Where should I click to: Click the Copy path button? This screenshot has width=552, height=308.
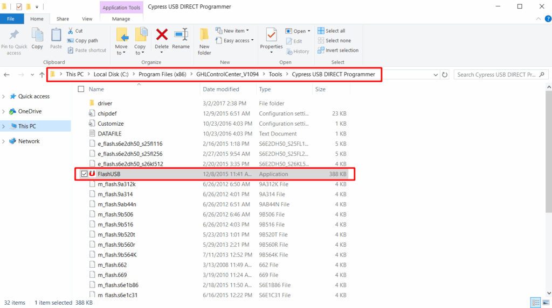pyautogui.click(x=82, y=41)
